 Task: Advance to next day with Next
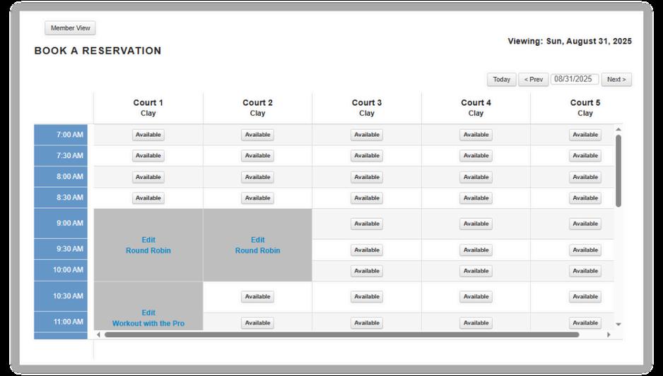point(616,79)
